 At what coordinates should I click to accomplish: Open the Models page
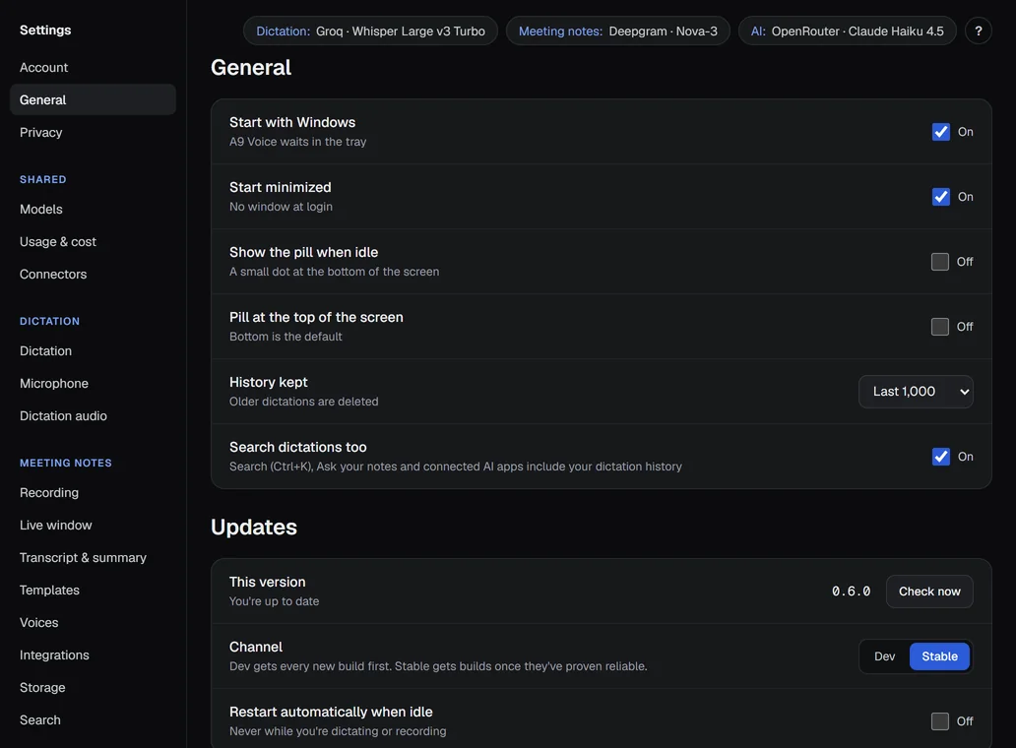93,210
